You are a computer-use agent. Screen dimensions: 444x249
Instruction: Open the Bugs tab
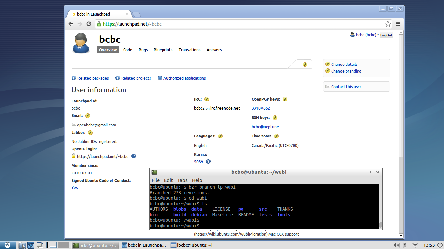click(143, 50)
